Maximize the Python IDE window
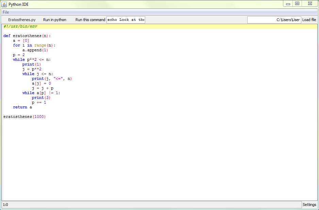 297,4
